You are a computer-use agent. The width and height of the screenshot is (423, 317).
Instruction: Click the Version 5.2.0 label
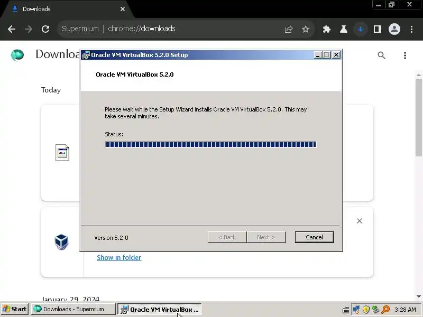tap(111, 238)
